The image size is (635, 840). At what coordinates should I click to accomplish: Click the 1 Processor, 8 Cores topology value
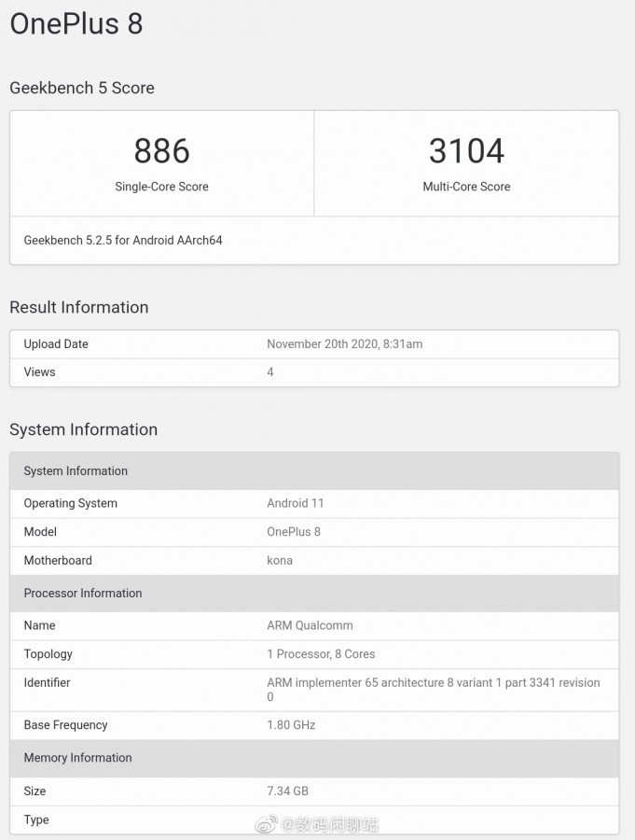tap(321, 654)
